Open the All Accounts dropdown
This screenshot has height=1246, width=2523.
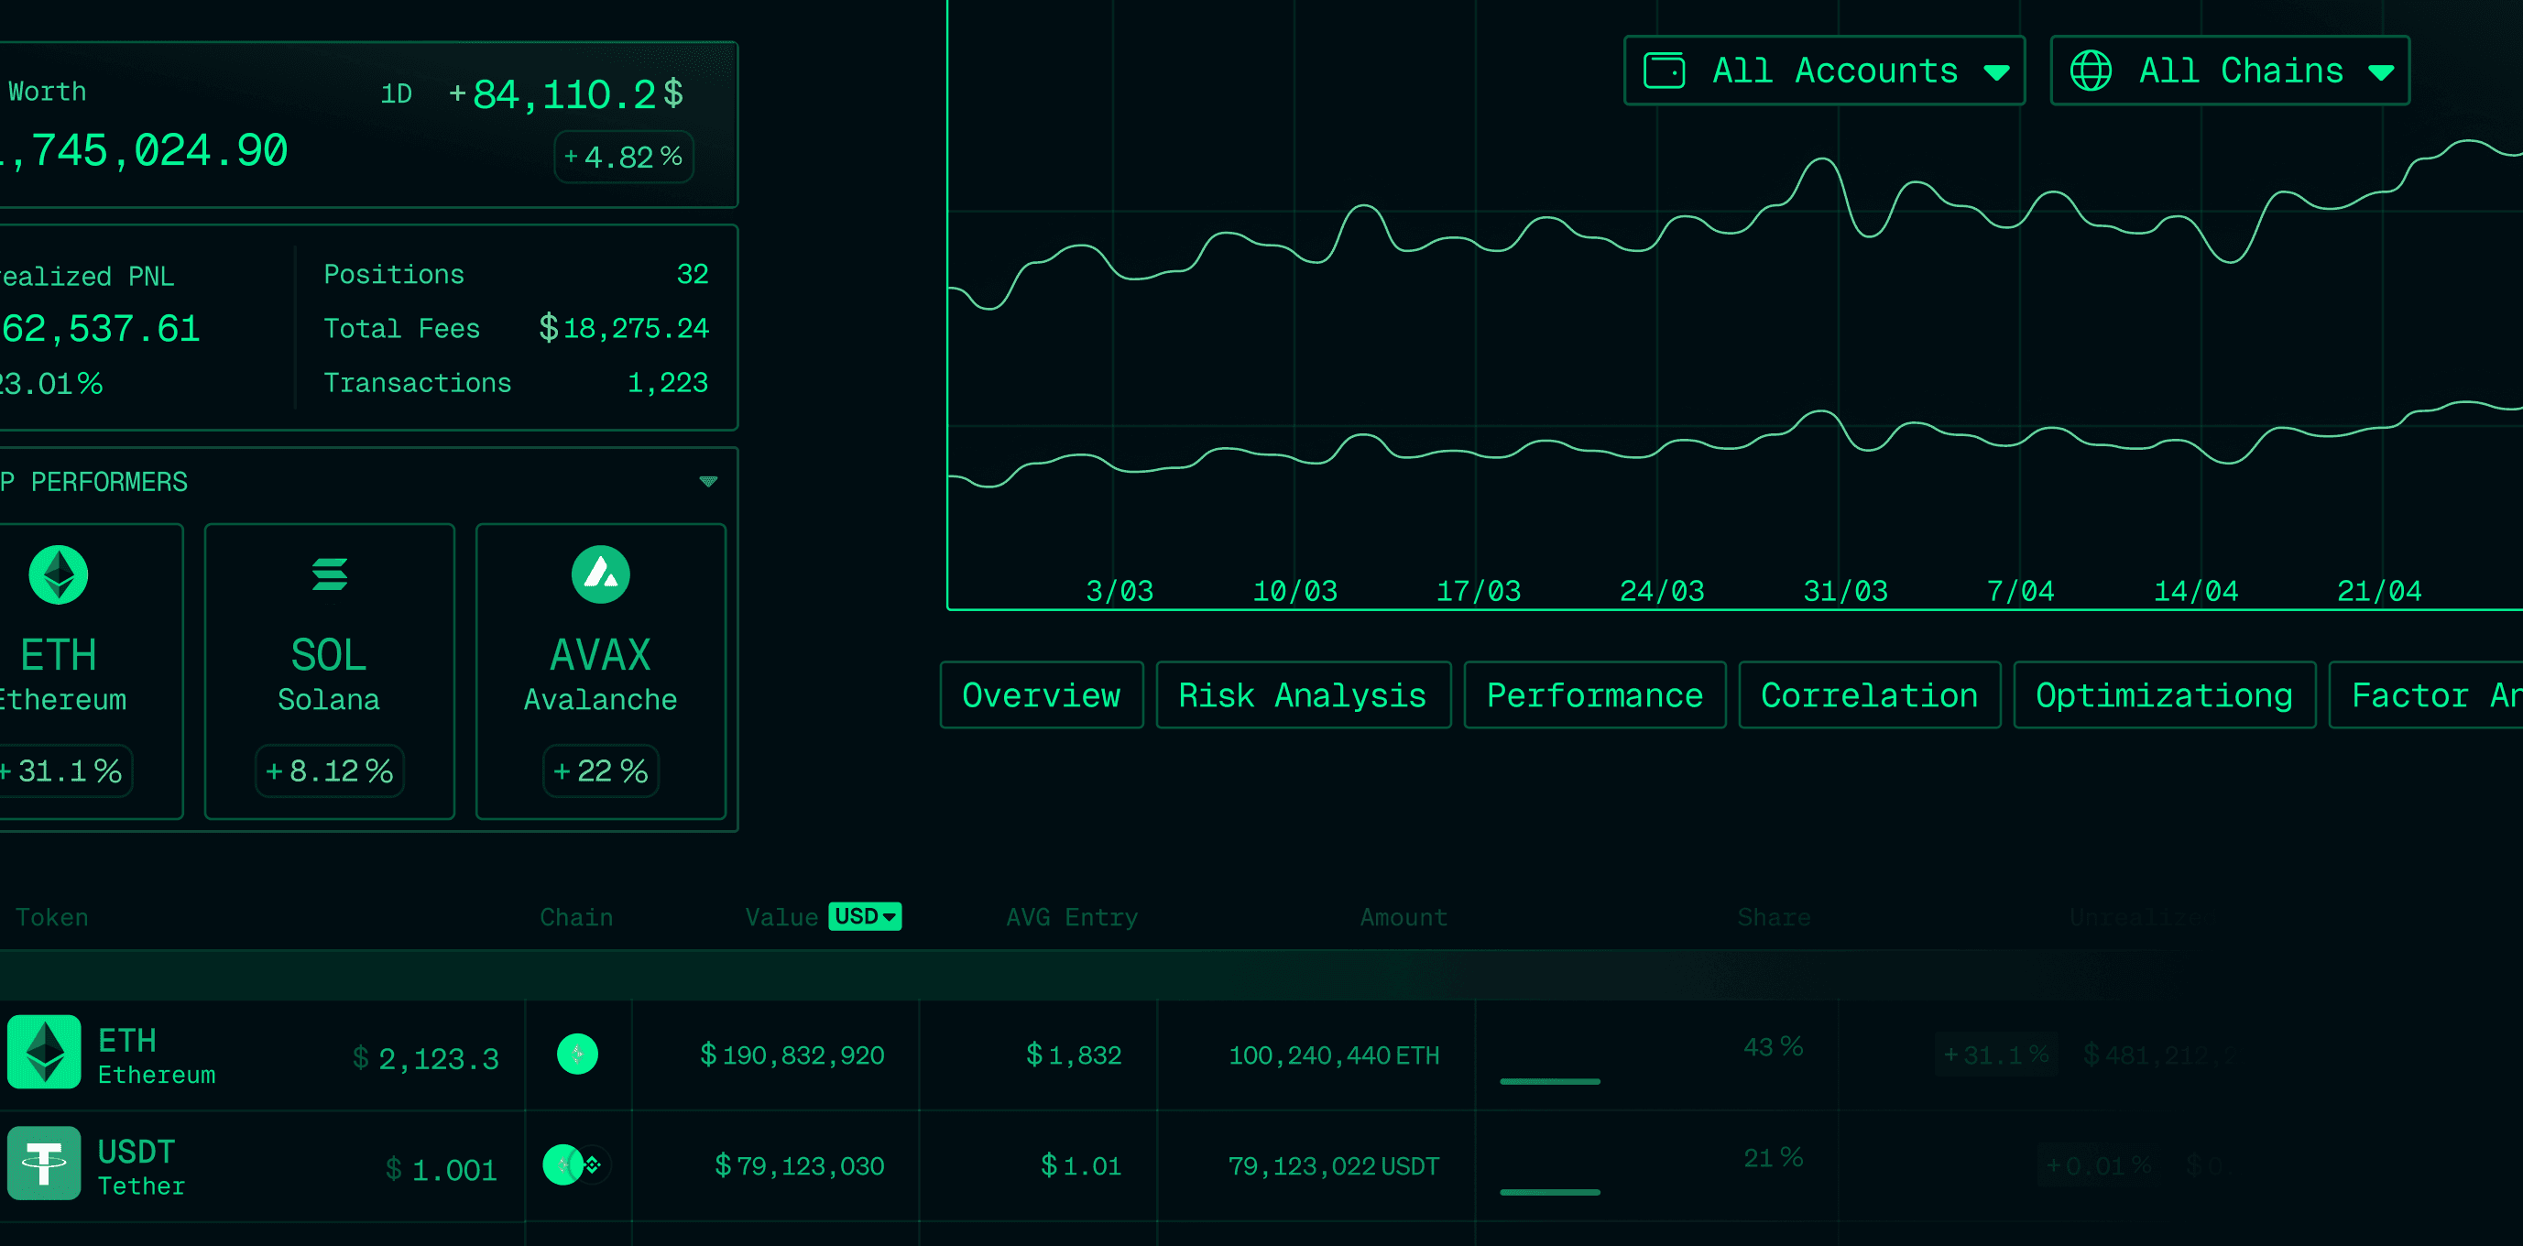tap(1824, 71)
